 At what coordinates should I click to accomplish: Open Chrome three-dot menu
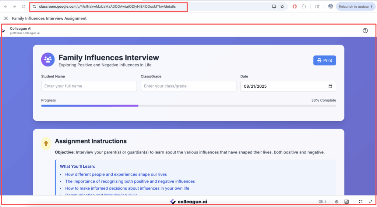pos(372,7)
